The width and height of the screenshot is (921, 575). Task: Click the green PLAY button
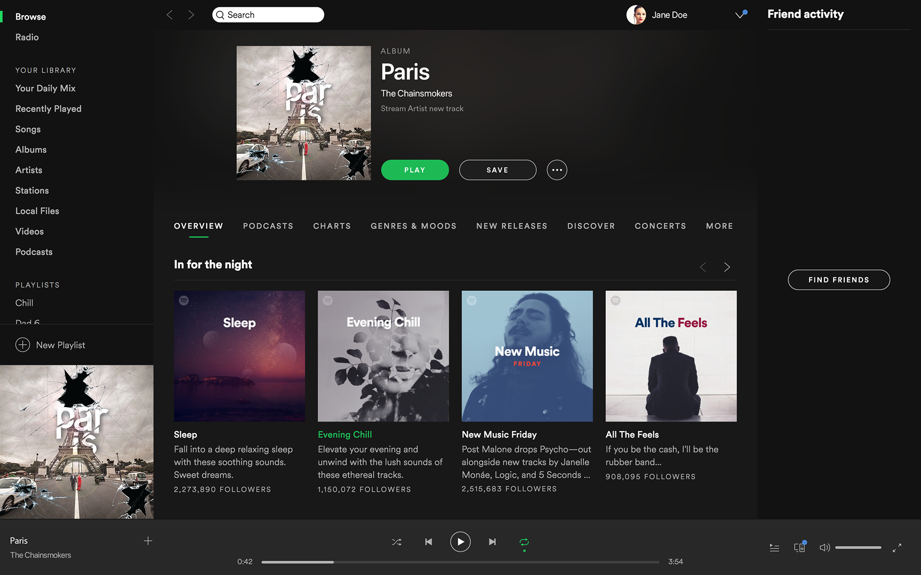(415, 170)
